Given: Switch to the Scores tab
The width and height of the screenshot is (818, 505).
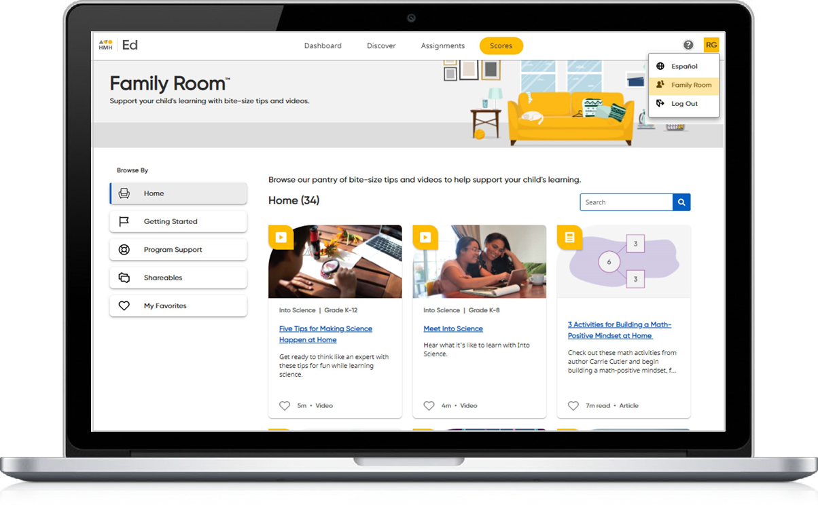Looking at the screenshot, I should point(501,46).
